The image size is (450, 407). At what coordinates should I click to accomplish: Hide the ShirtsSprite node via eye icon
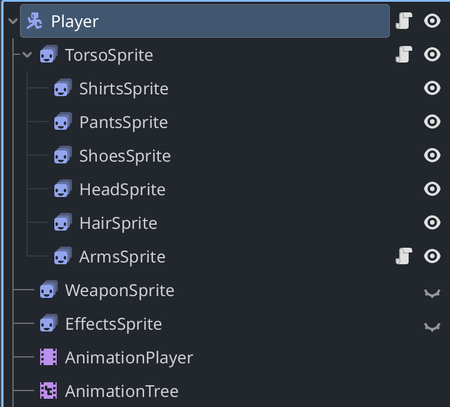click(432, 88)
